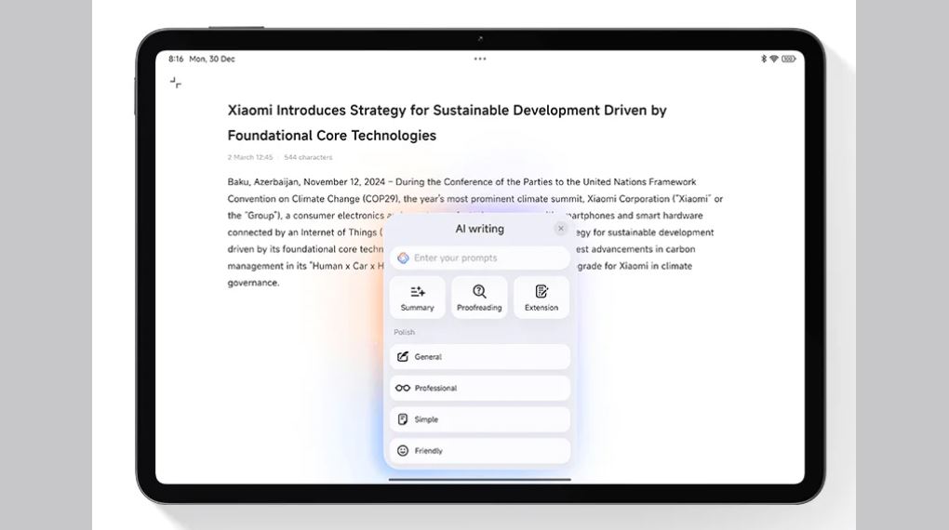Click the AI writing popup title
949x530 pixels.
(x=479, y=229)
